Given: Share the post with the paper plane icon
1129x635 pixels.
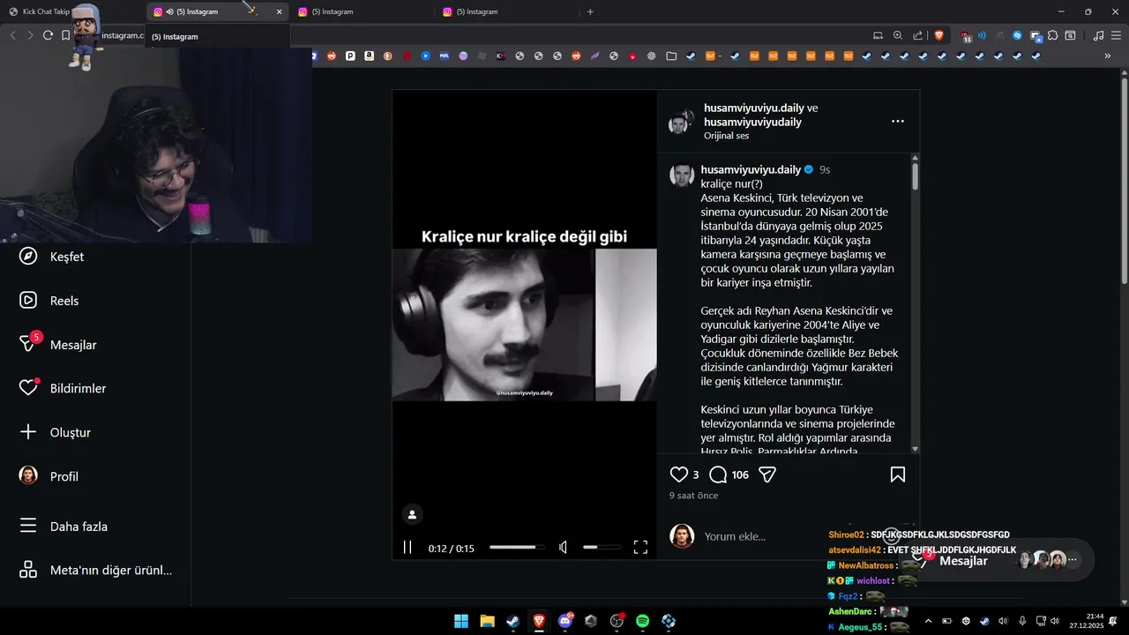Looking at the screenshot, I should point(767,474).
